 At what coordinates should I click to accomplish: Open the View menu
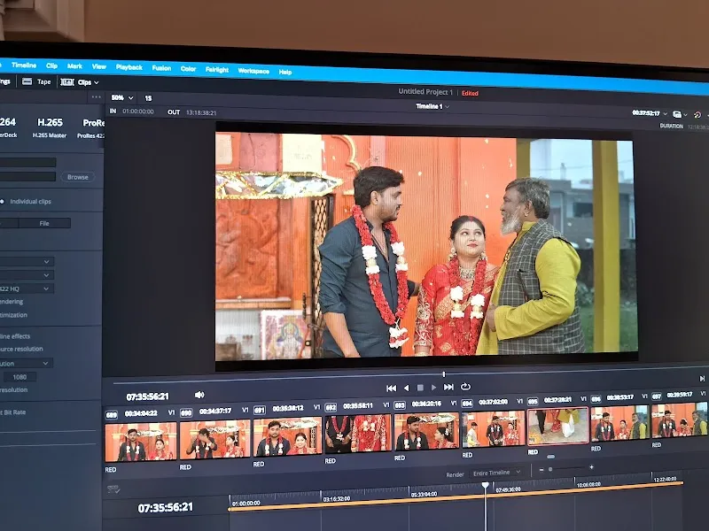point(99,66)
